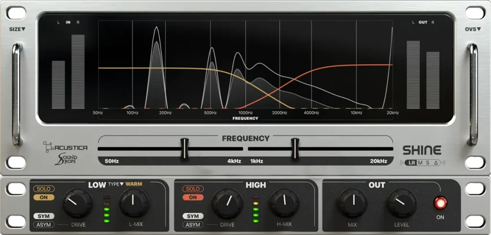Toggle the HIGH band ON button
This screenshot has width=491, height=235.
pyautogui.click(x=193, y=198)
